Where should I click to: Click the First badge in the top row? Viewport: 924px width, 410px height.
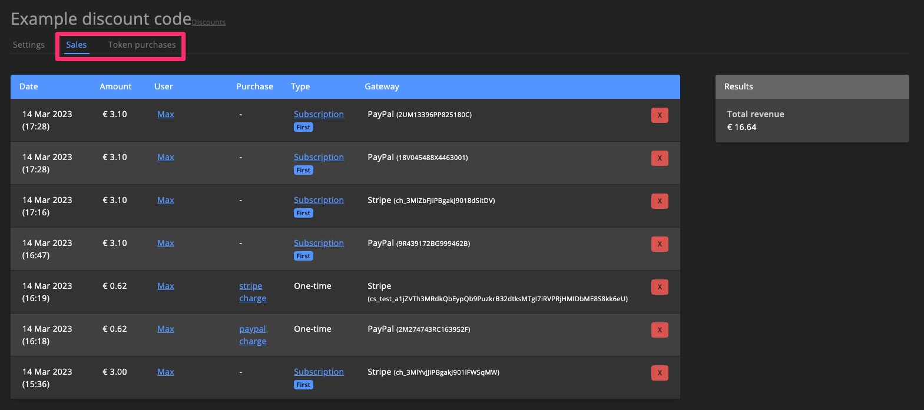(x=303, y=127)
